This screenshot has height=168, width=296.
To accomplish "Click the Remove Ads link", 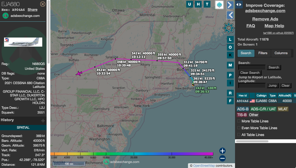I will coord(265,19).
